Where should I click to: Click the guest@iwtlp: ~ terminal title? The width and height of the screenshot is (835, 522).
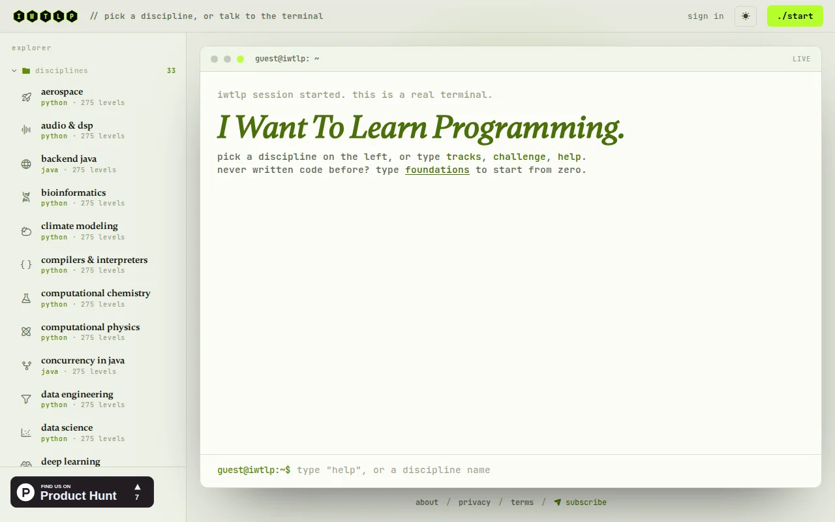pos(287,59)
